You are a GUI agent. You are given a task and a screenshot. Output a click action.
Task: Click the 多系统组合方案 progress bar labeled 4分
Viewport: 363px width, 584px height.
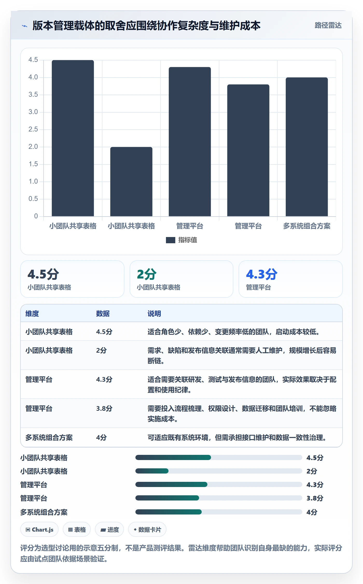coord(219,512)
